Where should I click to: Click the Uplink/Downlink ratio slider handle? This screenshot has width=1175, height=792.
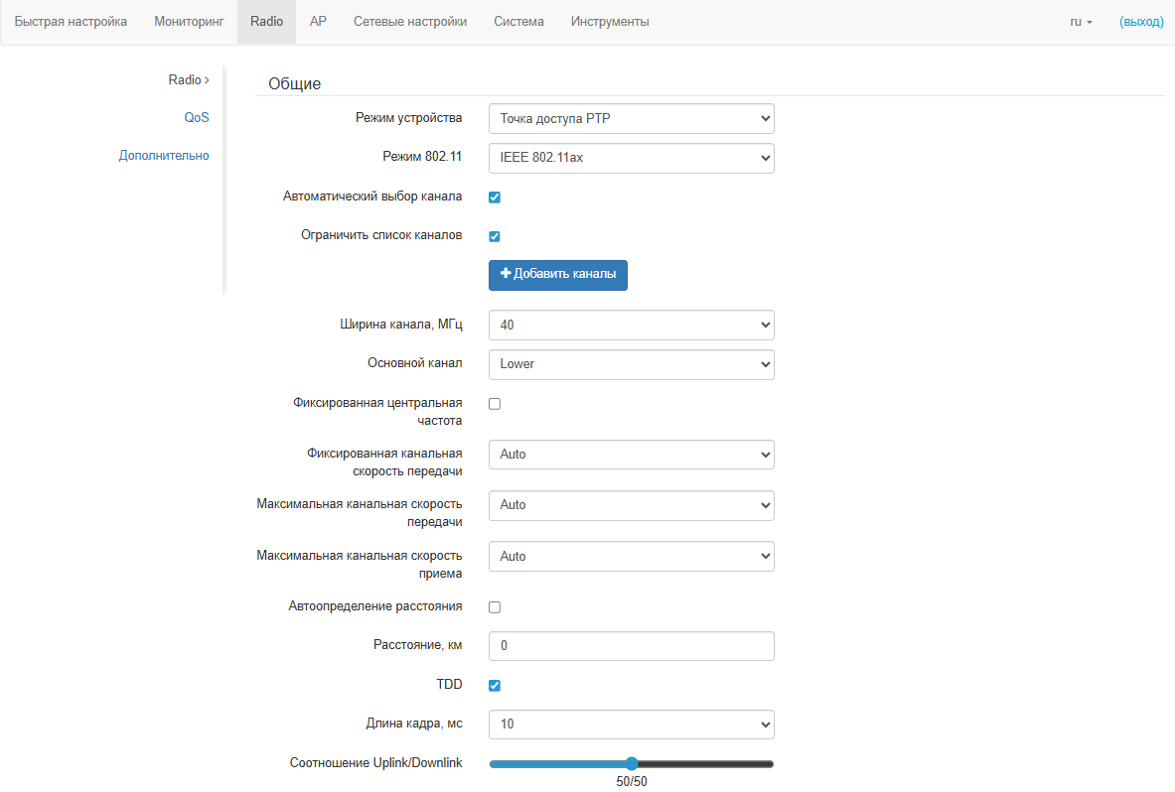(x=631, y=764)
